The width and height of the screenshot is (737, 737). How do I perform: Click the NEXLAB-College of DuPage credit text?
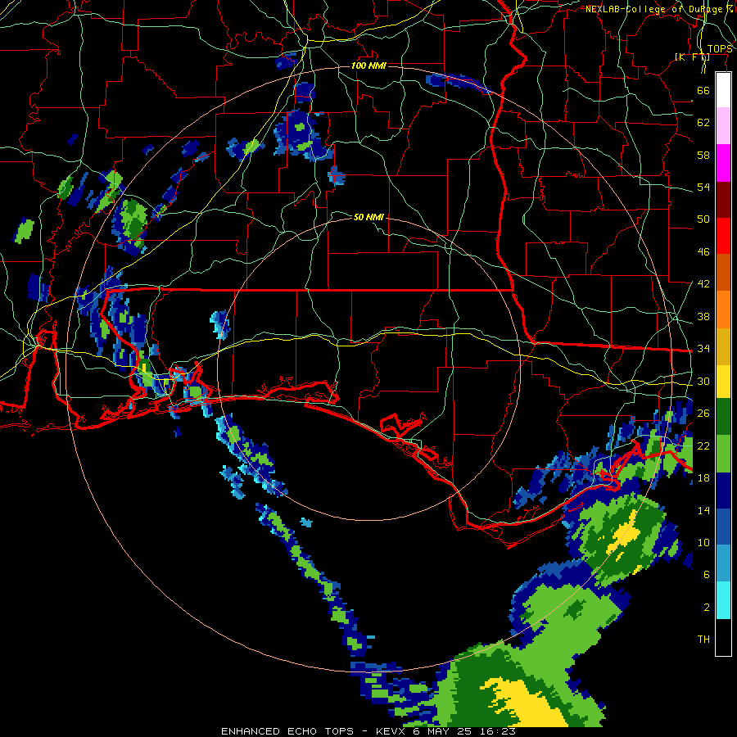coord(659,9)
